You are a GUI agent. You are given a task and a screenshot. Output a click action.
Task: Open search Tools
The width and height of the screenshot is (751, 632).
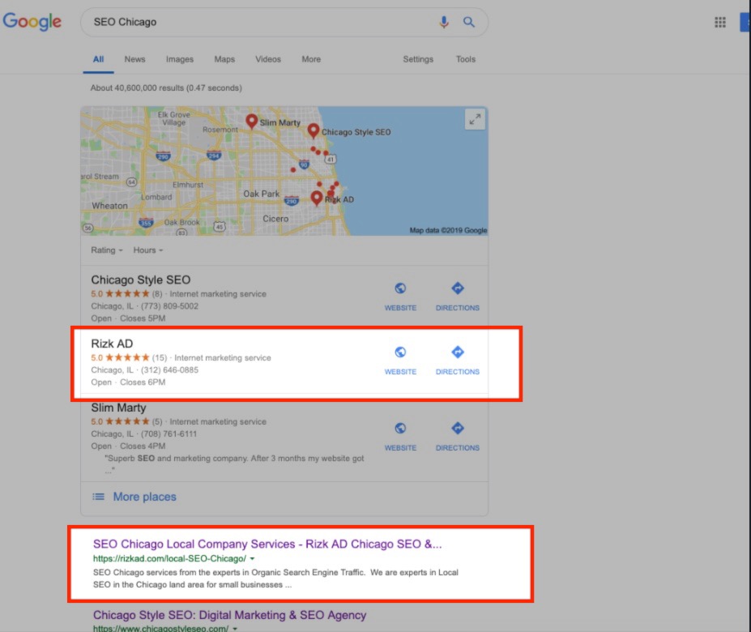click(466, 59)
